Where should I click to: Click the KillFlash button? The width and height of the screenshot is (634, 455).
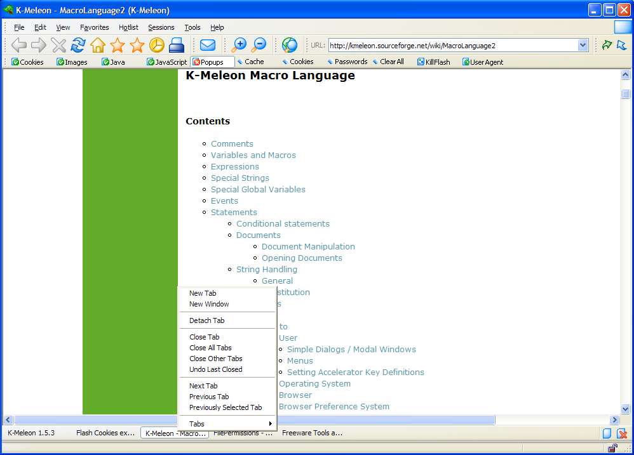[x=433, y=62]
